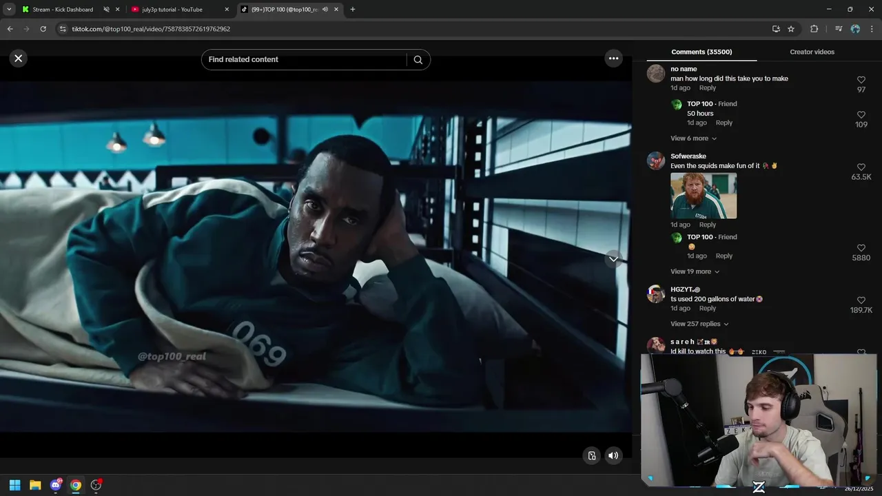Open OBS Studio from the taskbar
Viewport: 882px width, 496px height.
pyautogui.click(x=96, y=485)
